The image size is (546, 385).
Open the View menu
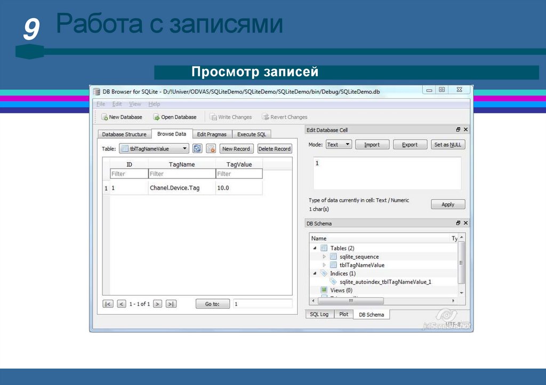tap(135, 104)
